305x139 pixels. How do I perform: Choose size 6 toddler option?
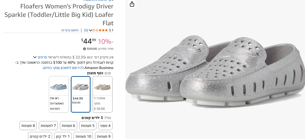click(x=68, y=126)
